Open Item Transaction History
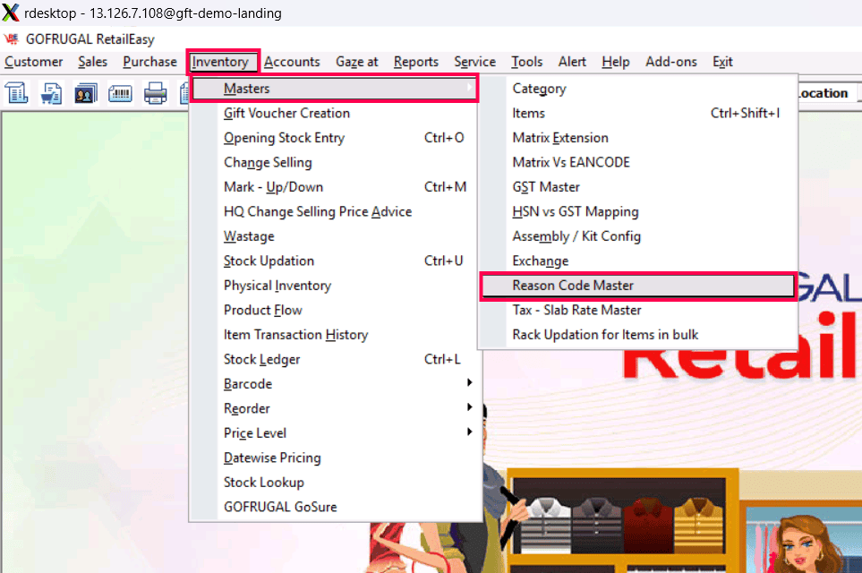Viewport: 862px width, 573px height. point(335,335)
